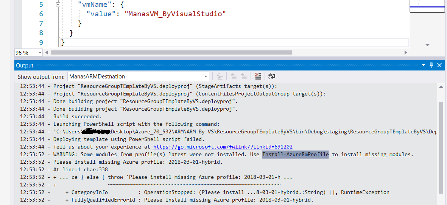This screenshot has height=205, width=447.
Task: Open go.microsoft.com fwlink feedback link
Action: (x=223, y=147)
